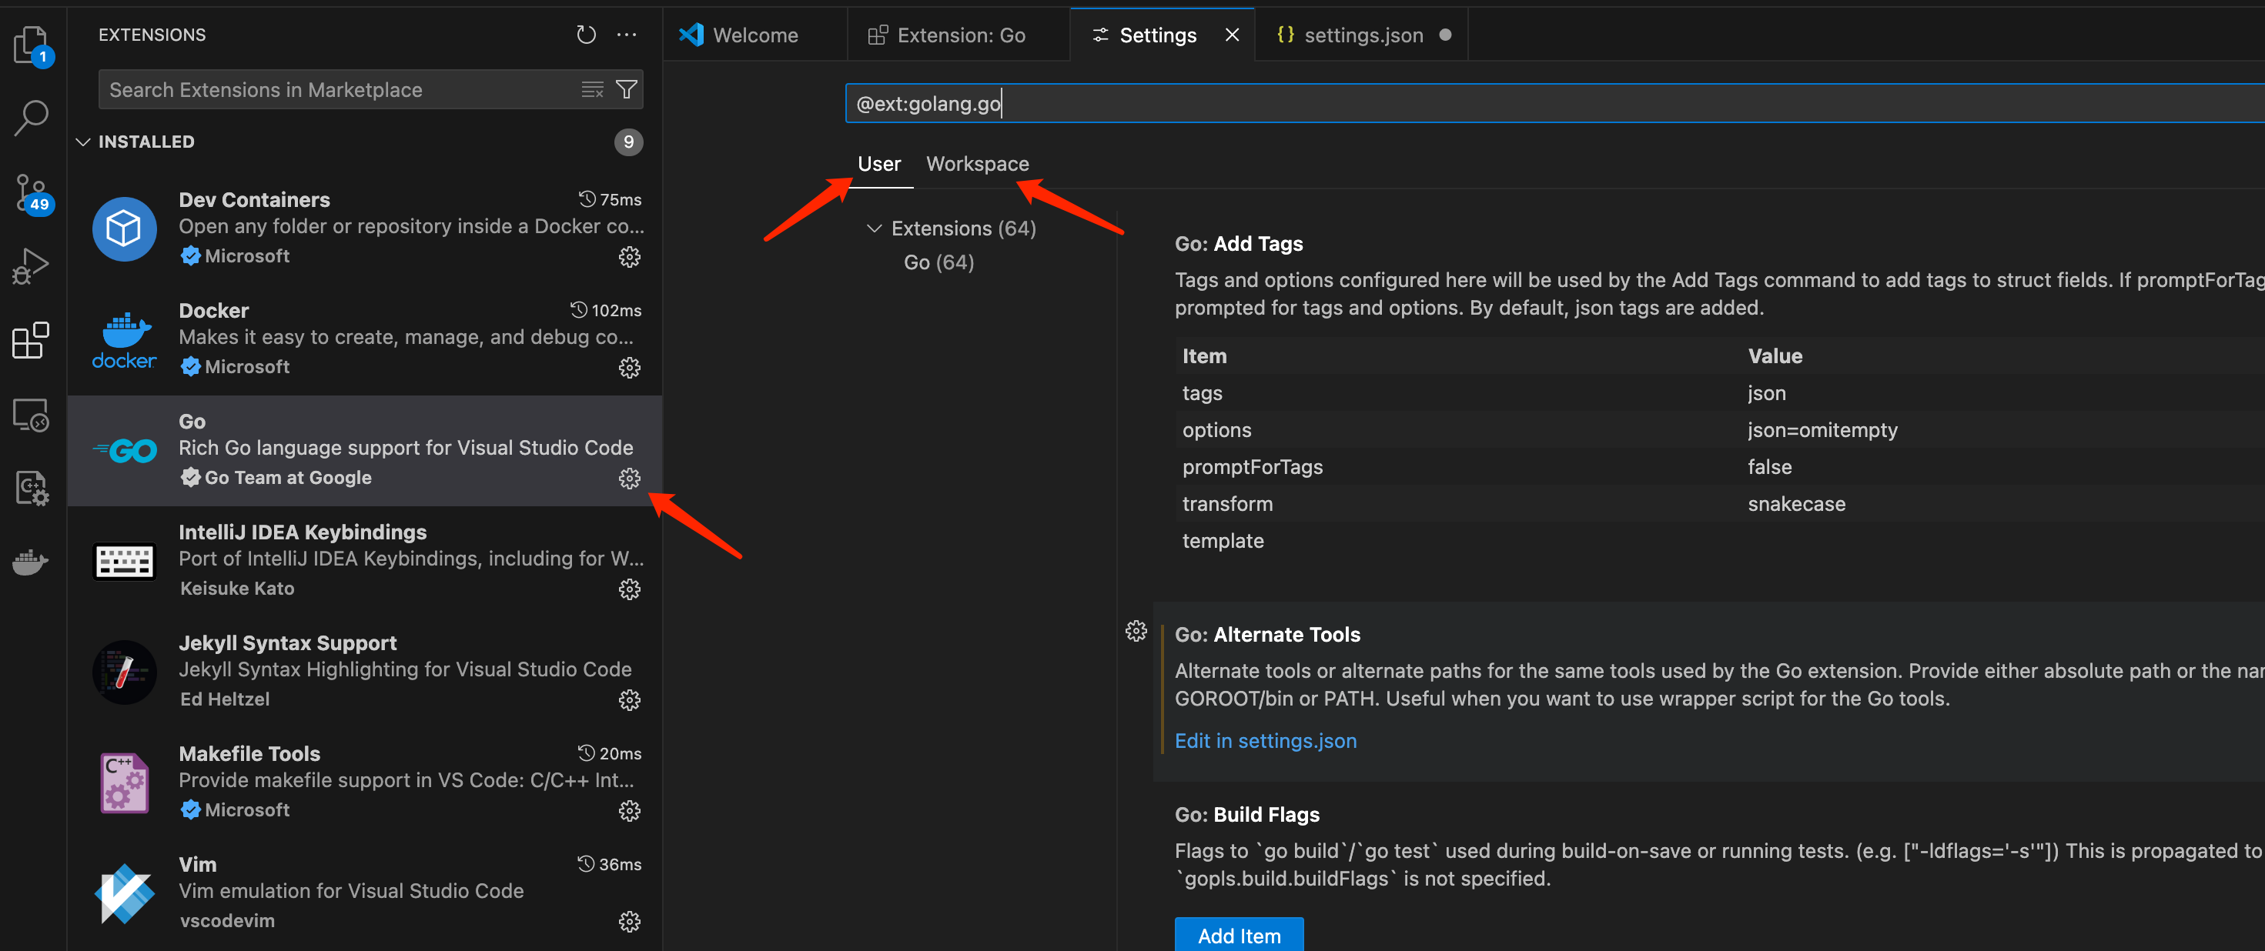Select the IntelliJ IDEA Keybindings extension
Screen dimensions: 2265x951
tap(365, 562)
